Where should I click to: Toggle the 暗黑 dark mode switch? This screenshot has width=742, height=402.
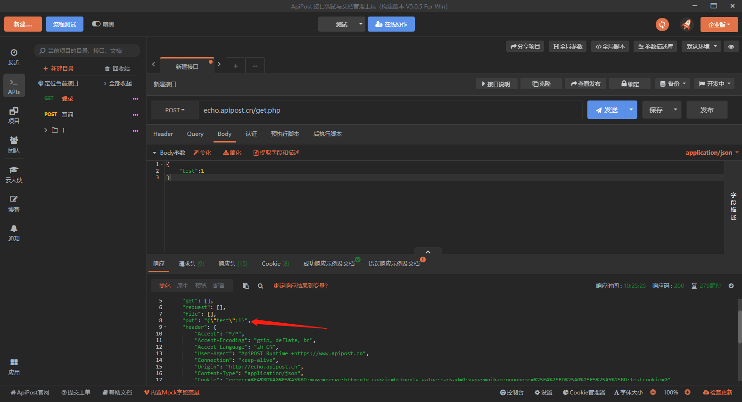(x=96, y=24)
